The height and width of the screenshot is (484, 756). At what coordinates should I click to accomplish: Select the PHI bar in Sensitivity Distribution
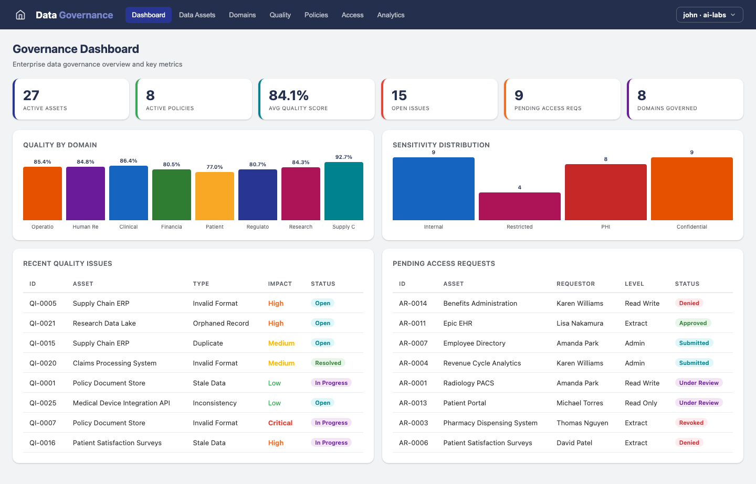pyautogui.click(x=605, y=191)
